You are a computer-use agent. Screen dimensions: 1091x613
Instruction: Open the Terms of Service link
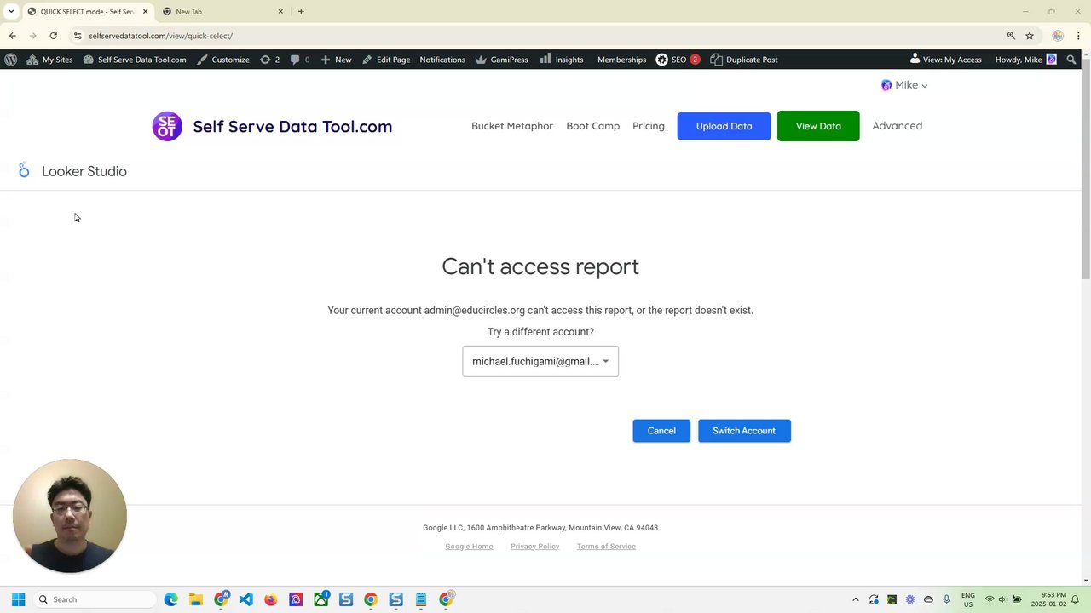click(x=606, y=547)
